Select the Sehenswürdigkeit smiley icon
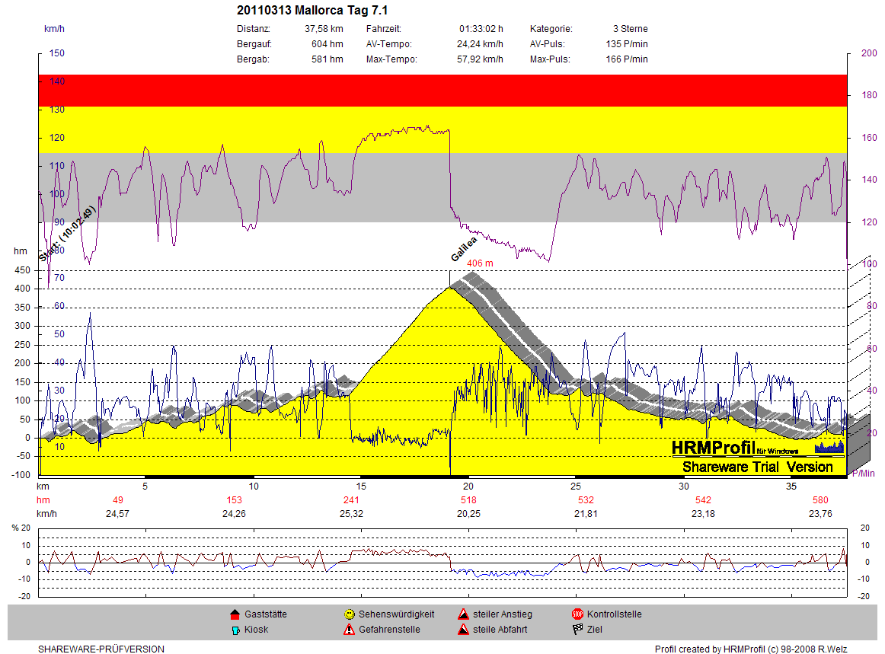 click(349, 614)
